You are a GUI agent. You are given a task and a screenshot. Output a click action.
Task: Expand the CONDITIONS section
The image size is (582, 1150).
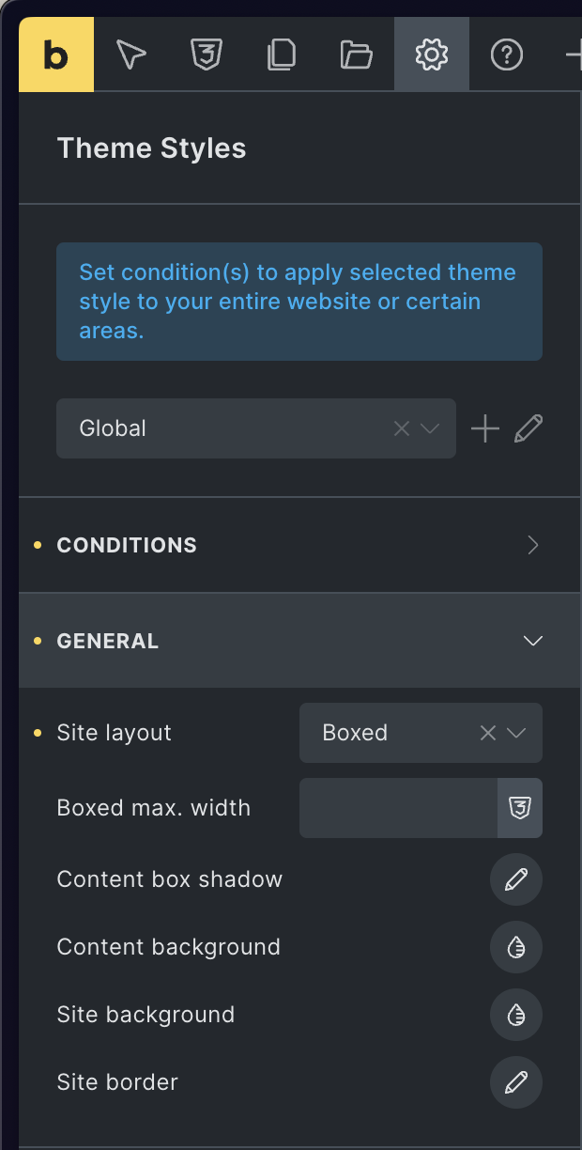pyautogui.click(x=300, y=545)
